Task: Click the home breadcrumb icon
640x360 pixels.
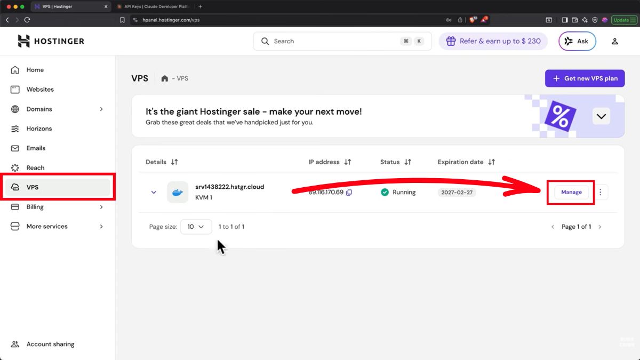Action: point(165,78)
